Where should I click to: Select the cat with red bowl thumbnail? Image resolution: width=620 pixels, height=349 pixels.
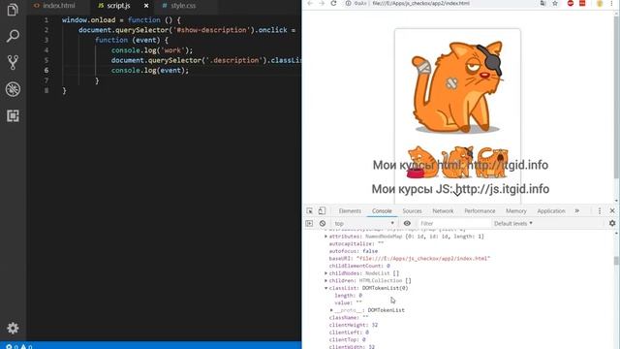pos(422,162)
